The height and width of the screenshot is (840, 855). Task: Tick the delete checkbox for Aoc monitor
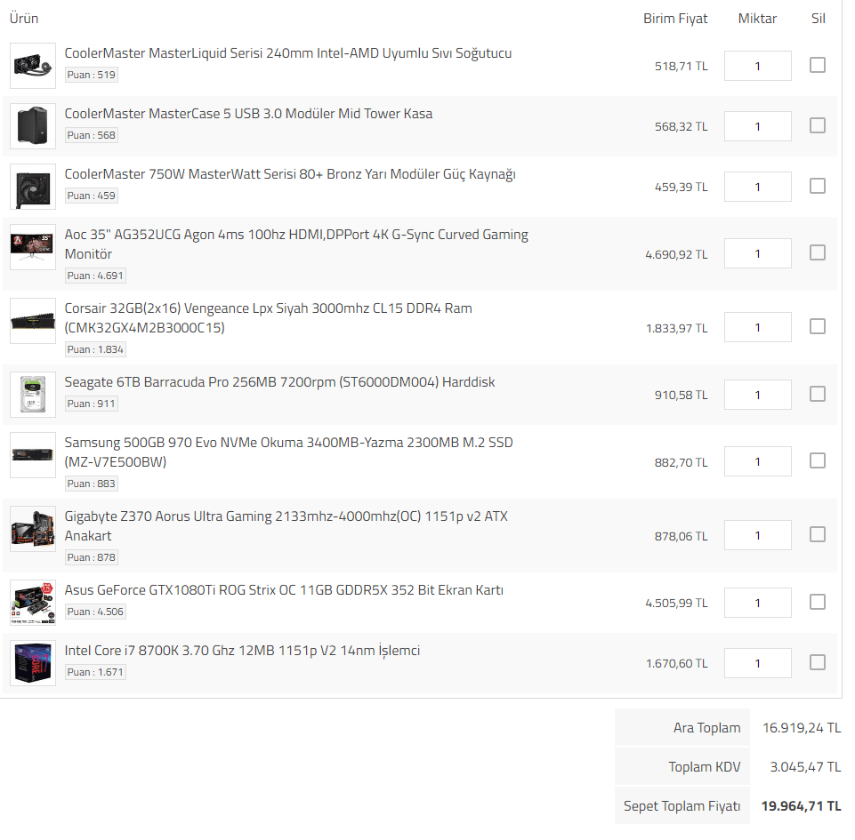point(817,252)
